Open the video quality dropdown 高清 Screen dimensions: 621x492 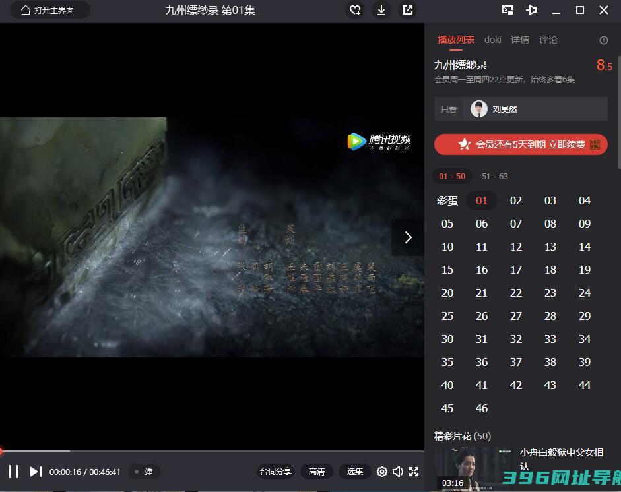317,472
